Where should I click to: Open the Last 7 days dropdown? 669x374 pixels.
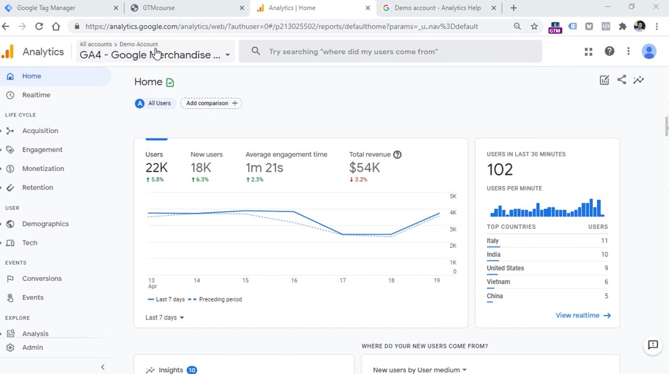pyautogui.click(x=164, y=318)
